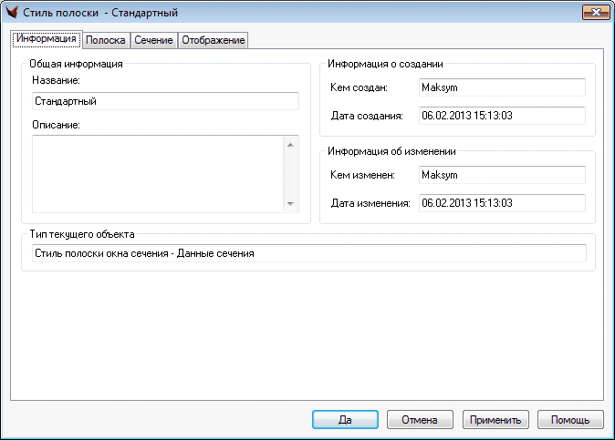
Task: Open help with the Помощь button
Action: point(570,420)
